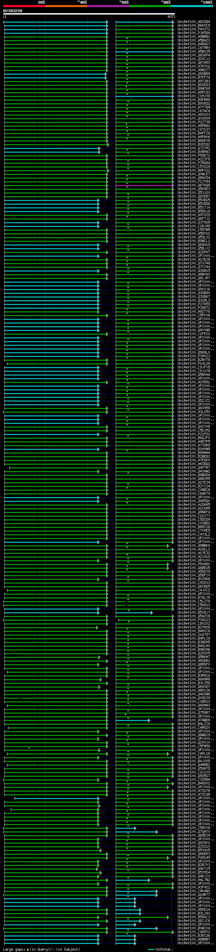This screenshot has width=216, height=952.
Task: Select hit label UniRef100_P21531
Action: pos(194,434)
